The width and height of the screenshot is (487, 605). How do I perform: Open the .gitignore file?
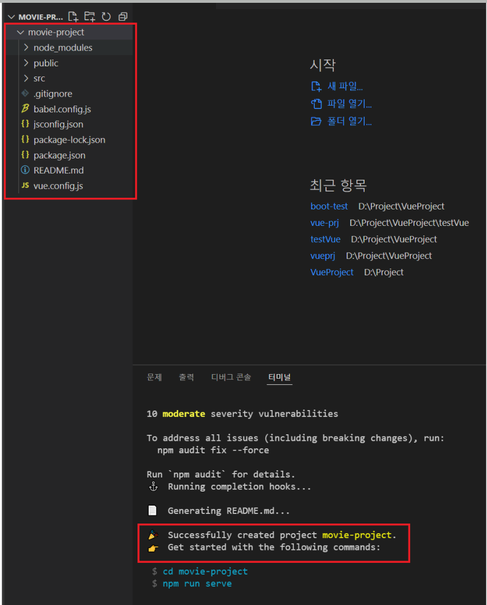53,94
